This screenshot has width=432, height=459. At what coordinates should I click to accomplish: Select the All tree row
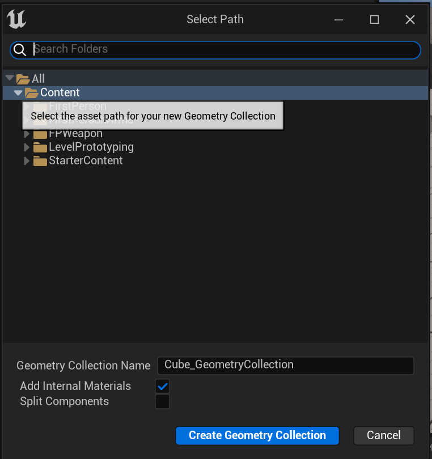tap(215, 79)
